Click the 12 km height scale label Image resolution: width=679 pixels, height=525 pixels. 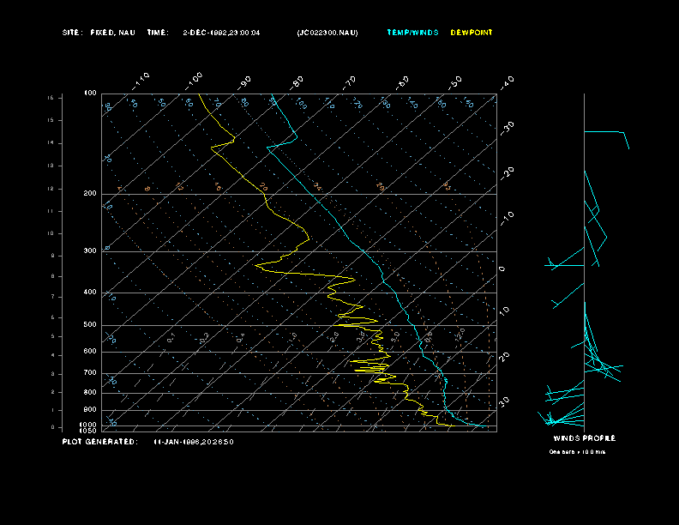point(51,189)
